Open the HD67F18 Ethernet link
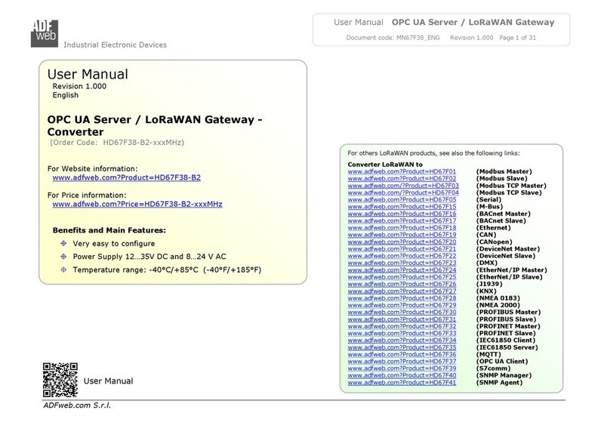 [402, 227]
